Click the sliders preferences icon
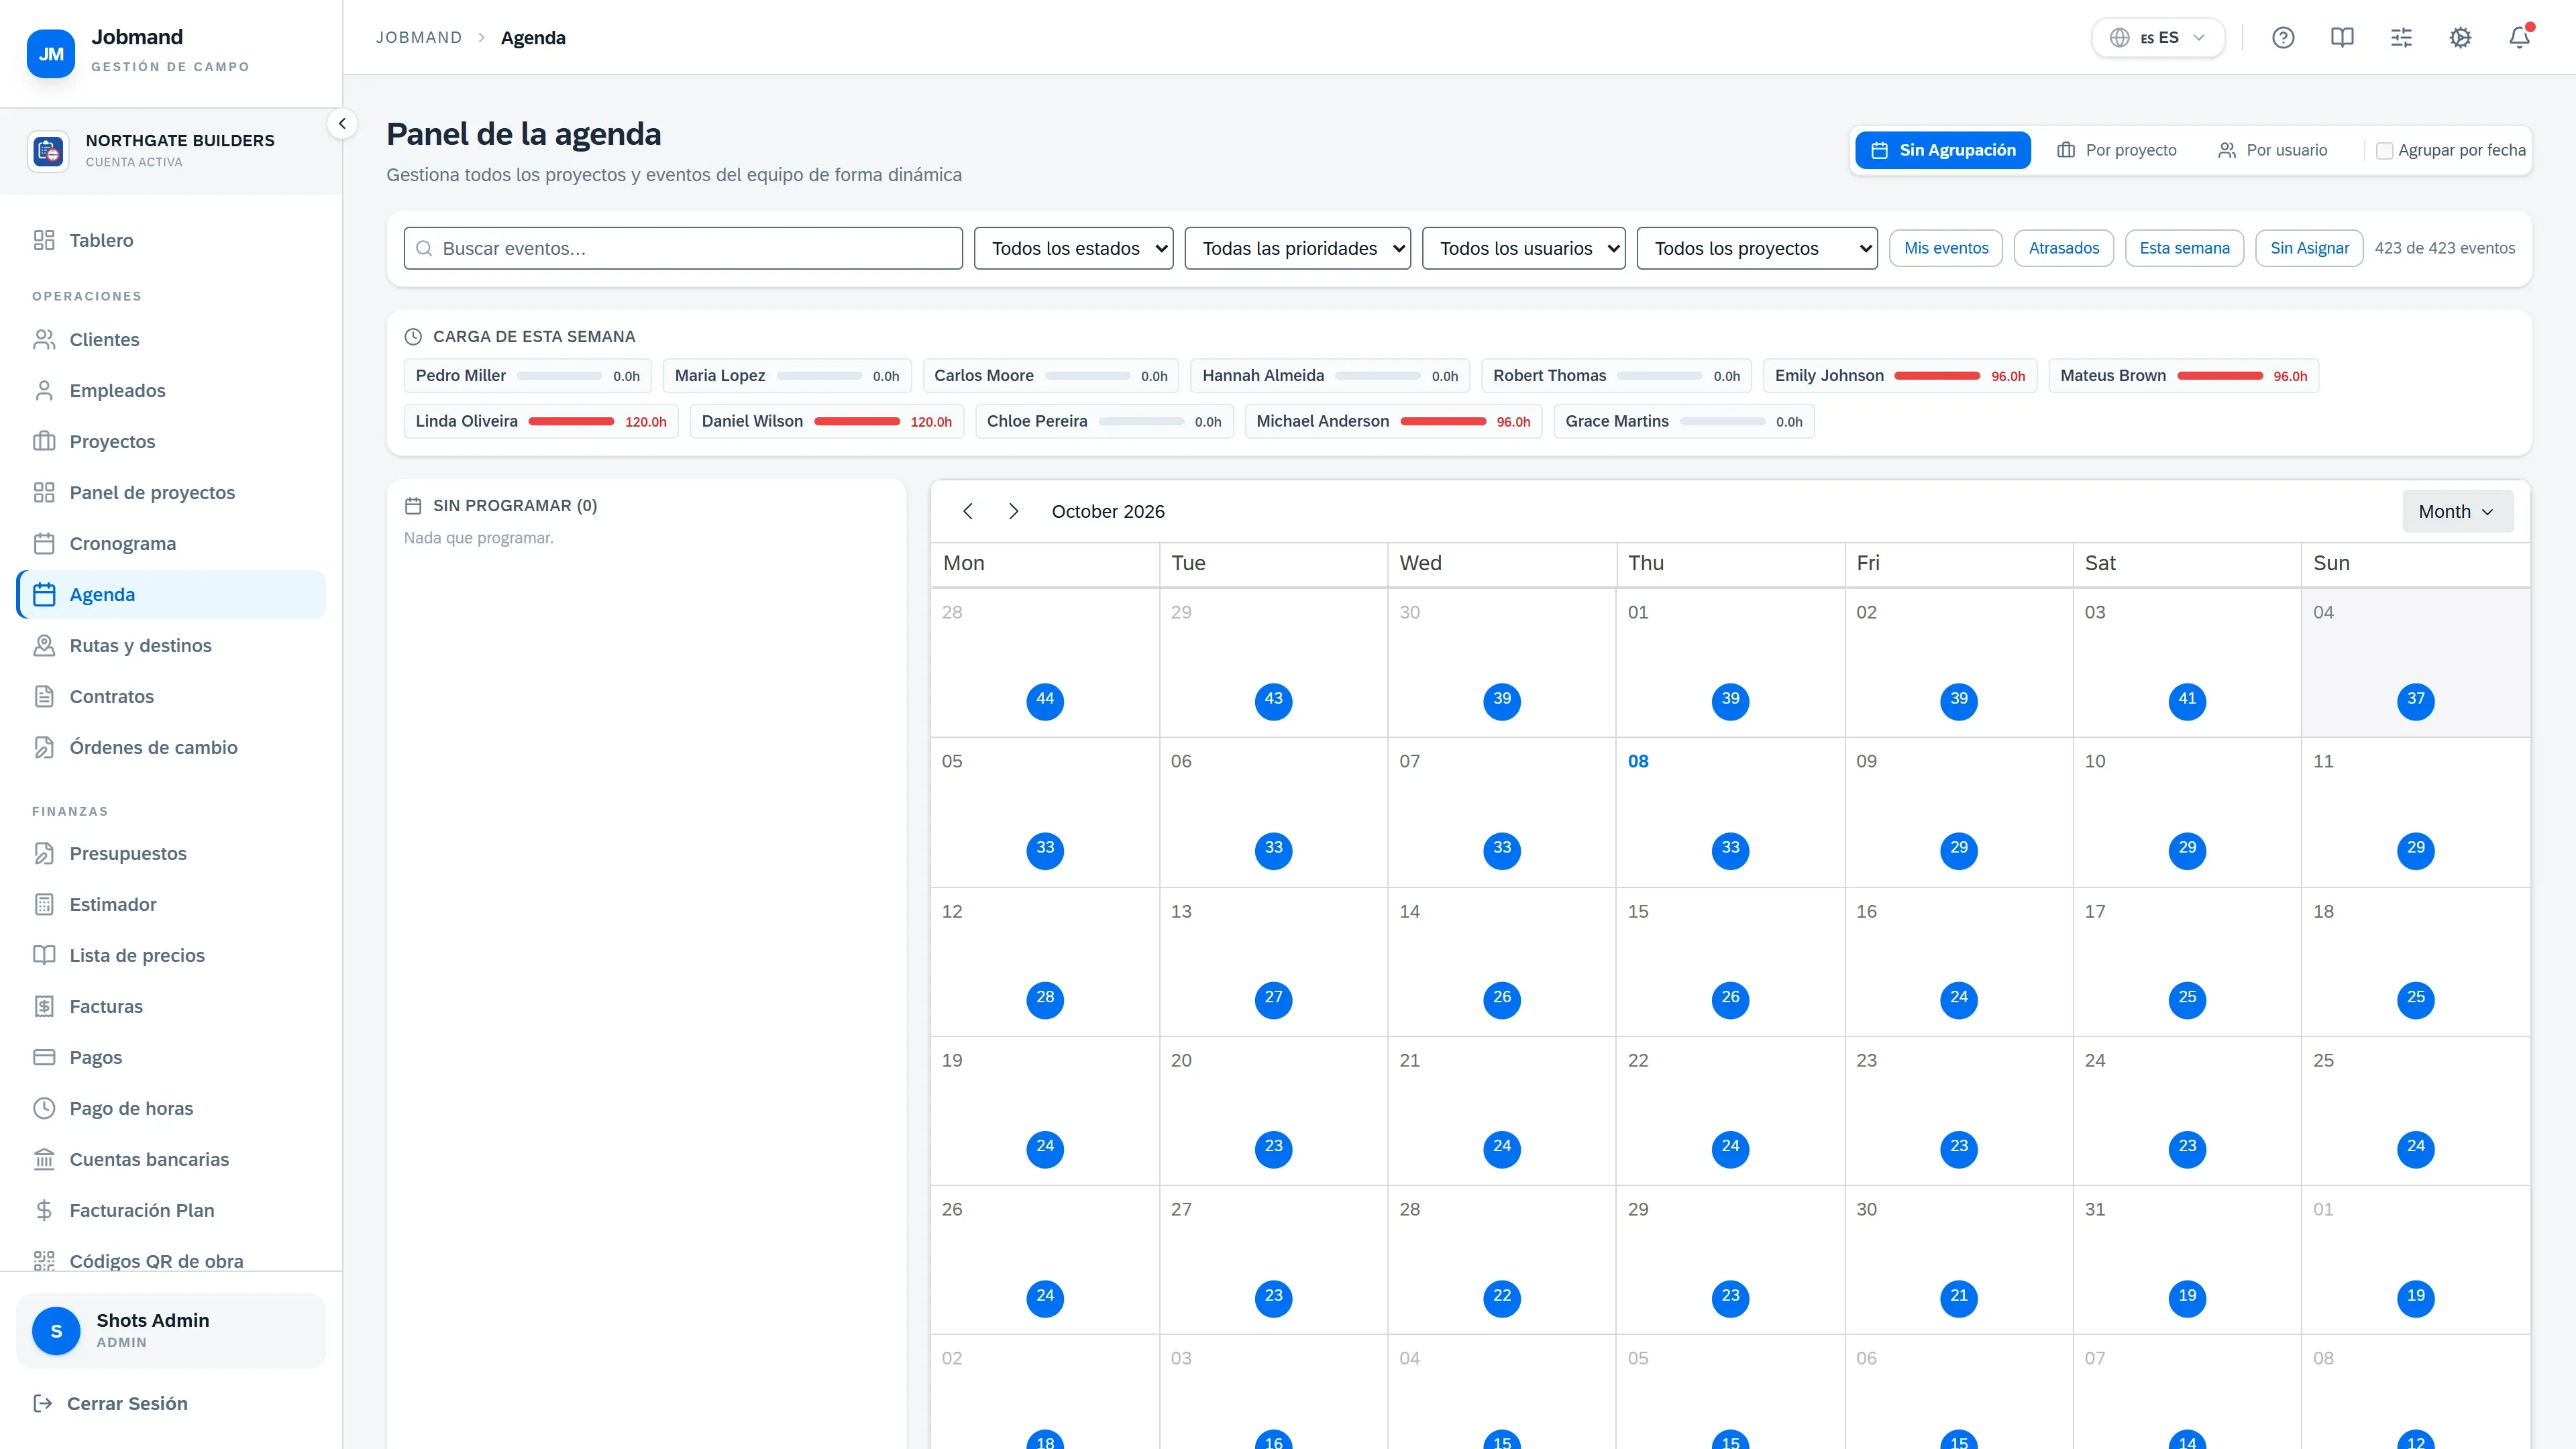Image resolution: width=2576 pixels, height=1449 pixels. click(2401, 37)
